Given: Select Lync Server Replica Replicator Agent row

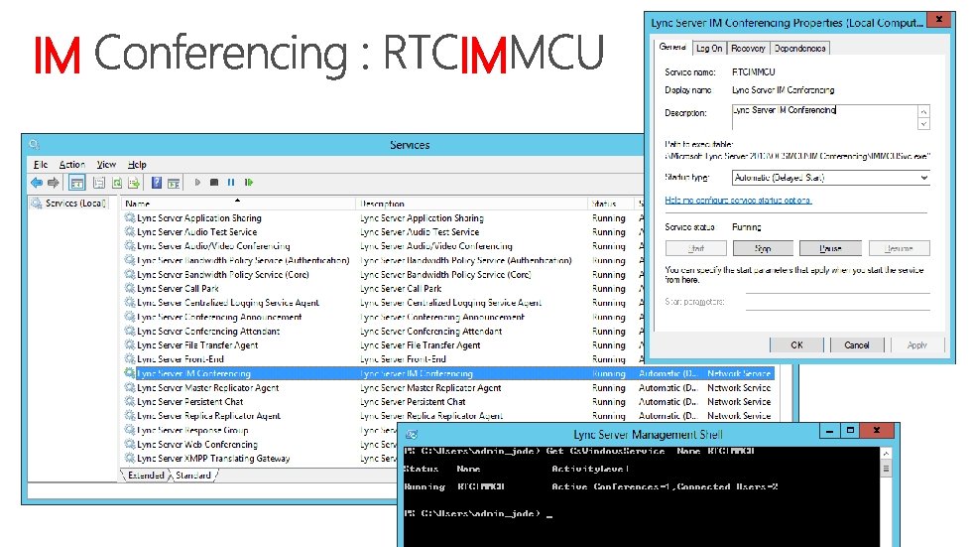Looking at the screenshot, I should (448, 416).
